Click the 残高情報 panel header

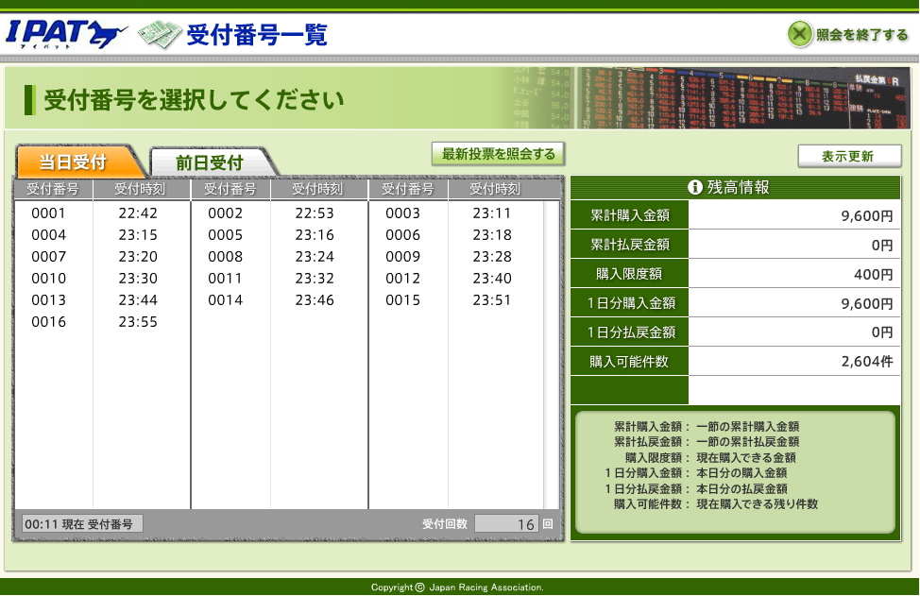(735, 188)
